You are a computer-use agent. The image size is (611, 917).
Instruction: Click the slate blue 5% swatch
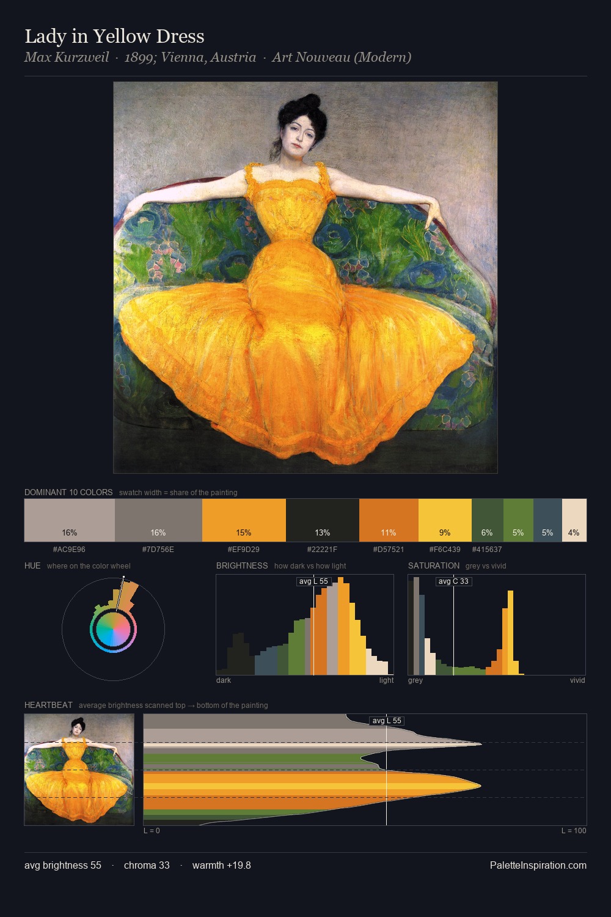pos(547,520)
